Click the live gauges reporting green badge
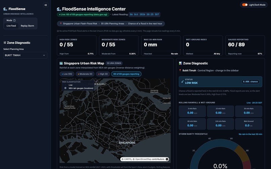 coord(83,14)
